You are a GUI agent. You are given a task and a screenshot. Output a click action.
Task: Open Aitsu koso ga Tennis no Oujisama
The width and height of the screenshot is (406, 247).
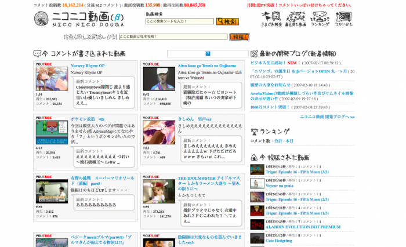click(x=207, y=66)
